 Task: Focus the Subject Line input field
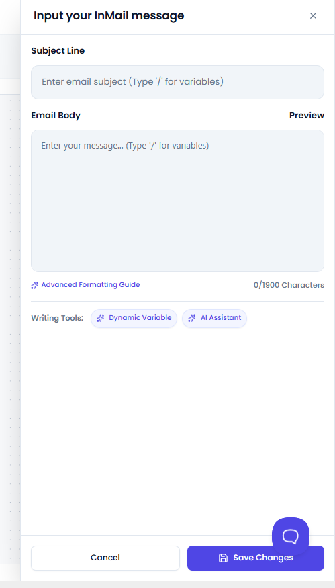[178, 82]
